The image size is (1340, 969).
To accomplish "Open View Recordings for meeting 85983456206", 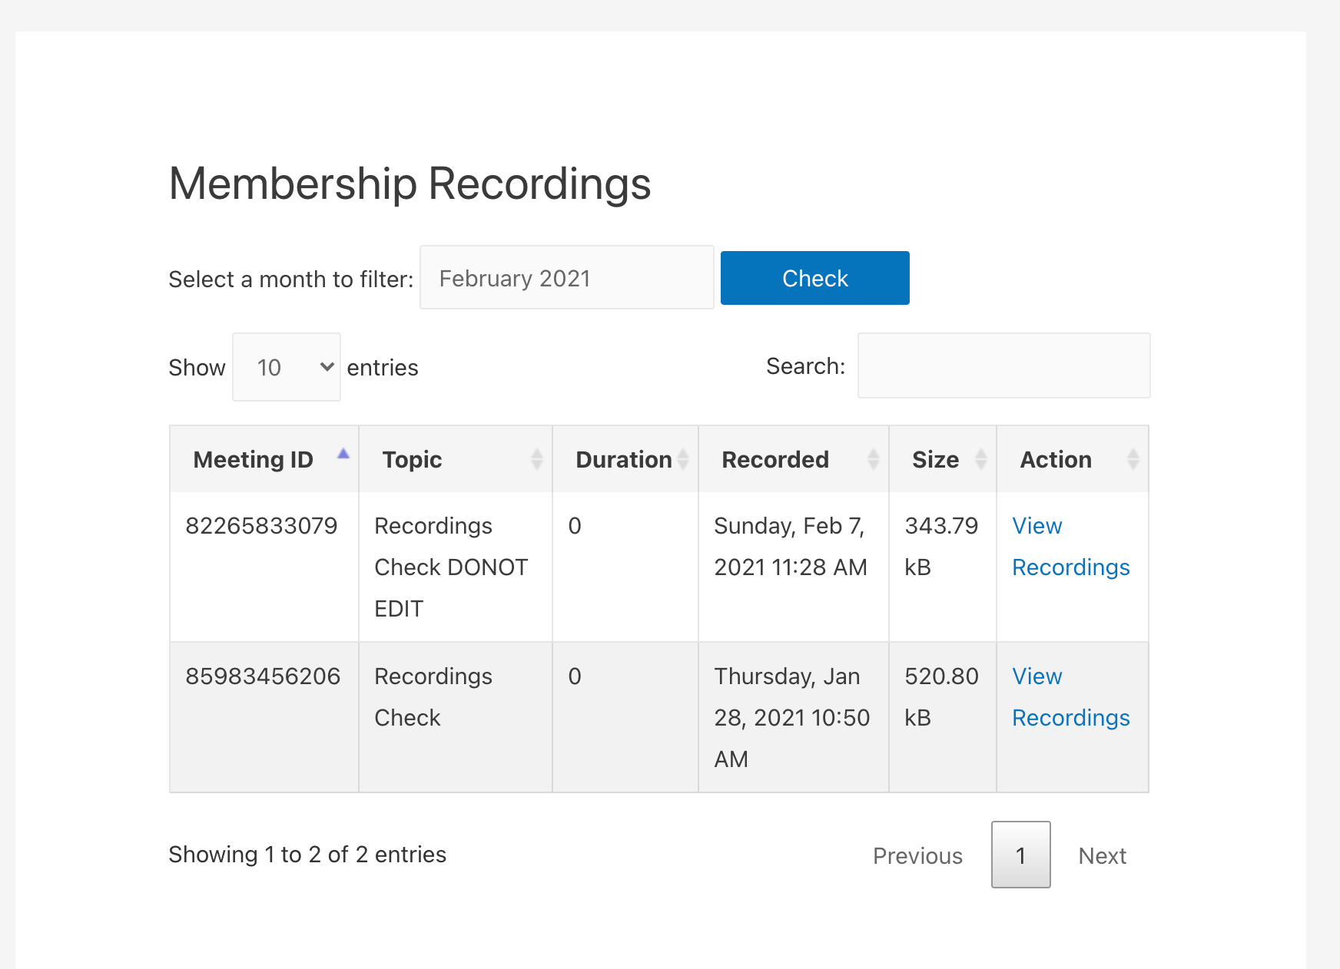I will (1070, 697).
